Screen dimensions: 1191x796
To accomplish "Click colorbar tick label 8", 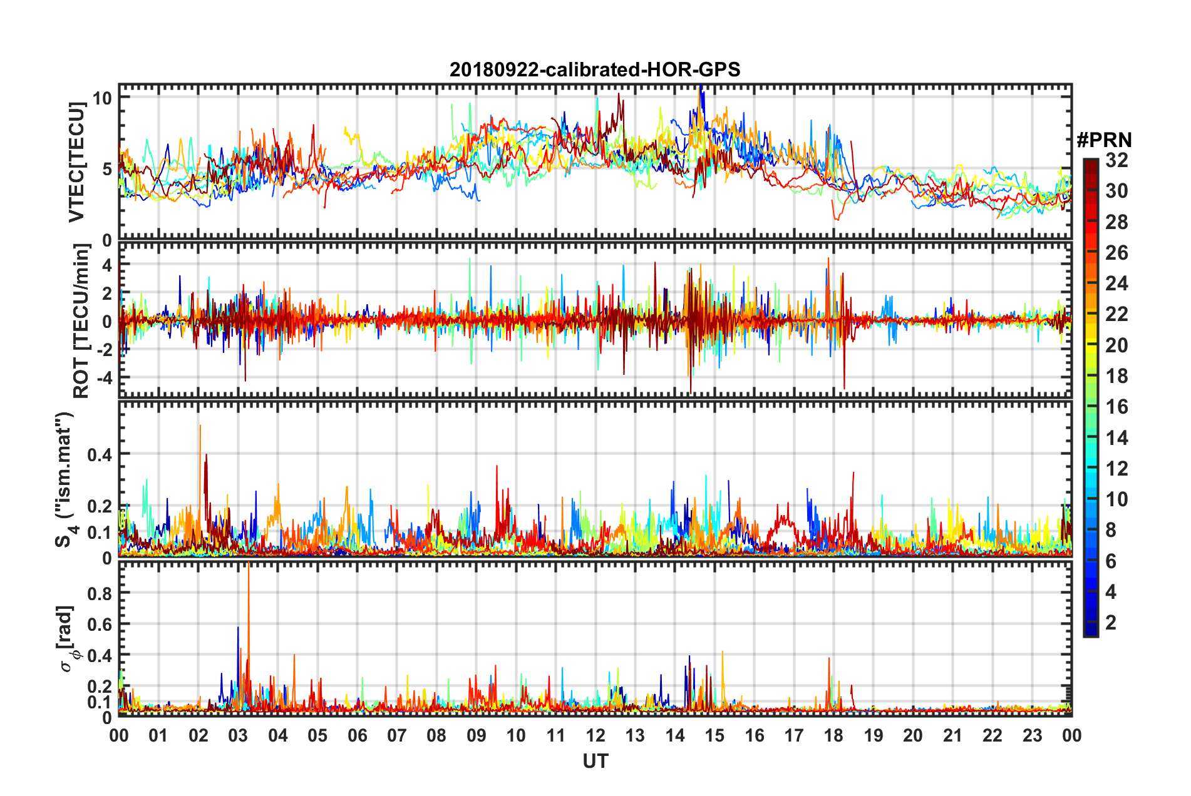I will point(1111,530).
